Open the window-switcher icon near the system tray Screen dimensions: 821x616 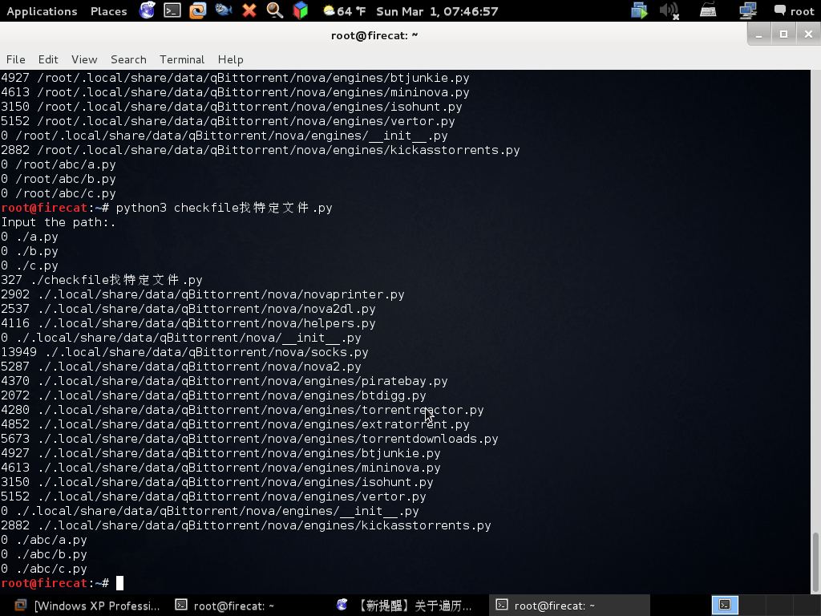639,10
